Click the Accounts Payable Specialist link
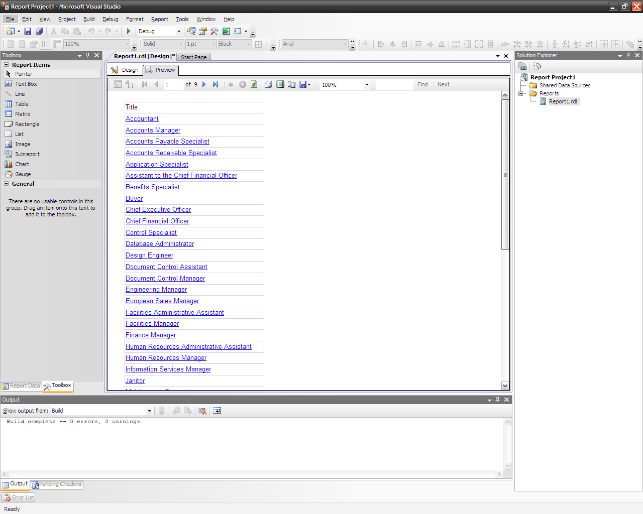The image size is (643, 514). pos(167,142)
